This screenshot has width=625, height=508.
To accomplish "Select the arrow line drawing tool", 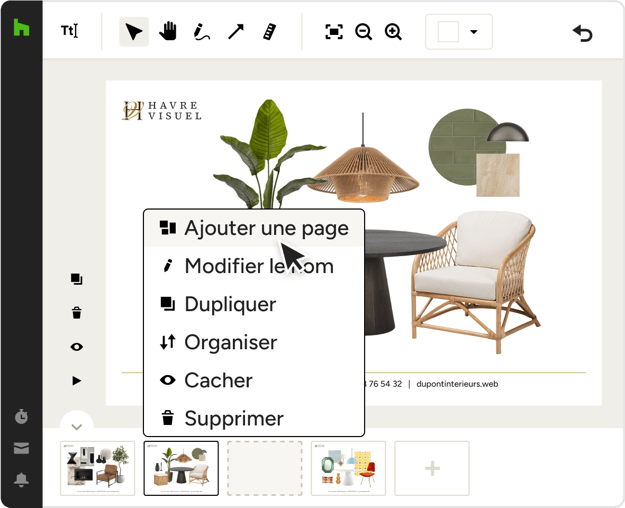I will click(x=236, y=32).
